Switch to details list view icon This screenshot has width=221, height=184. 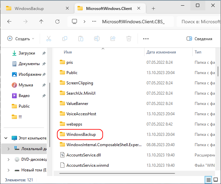[x=208, y=180]
